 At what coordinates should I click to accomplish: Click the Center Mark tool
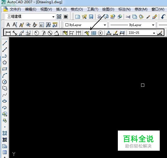click(x=100, y=33)
